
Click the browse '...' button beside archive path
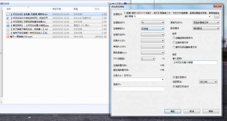217,17
